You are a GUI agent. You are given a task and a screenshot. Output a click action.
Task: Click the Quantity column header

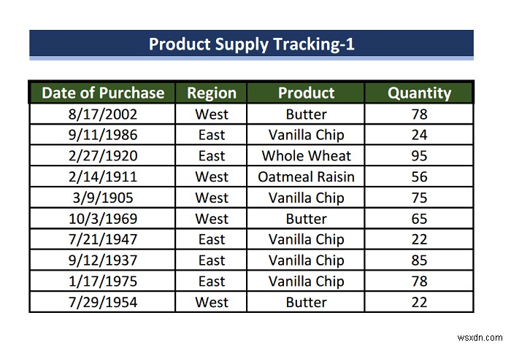coord(419,93)
